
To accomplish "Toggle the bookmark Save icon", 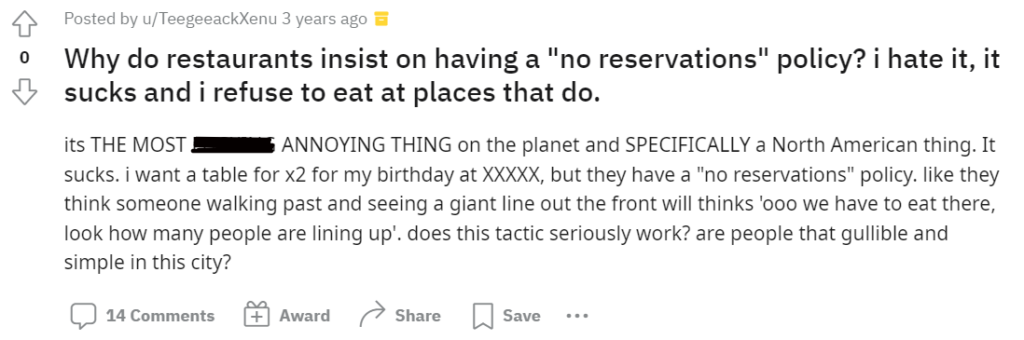I will pyautogui.click(x=482, y=317).
